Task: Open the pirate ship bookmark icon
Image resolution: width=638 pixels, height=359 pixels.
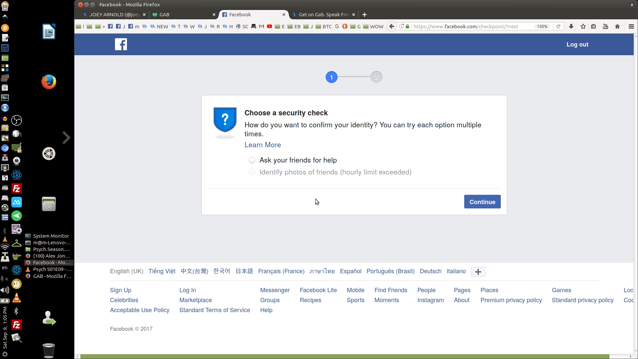Action: [x=254, y=27]
